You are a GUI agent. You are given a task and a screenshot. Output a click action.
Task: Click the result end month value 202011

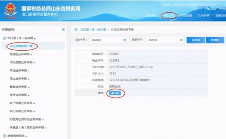coord(114,60)
